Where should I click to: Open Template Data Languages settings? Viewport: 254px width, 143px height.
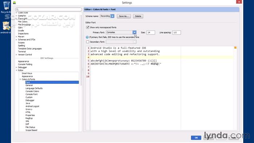tap(30, 49)
